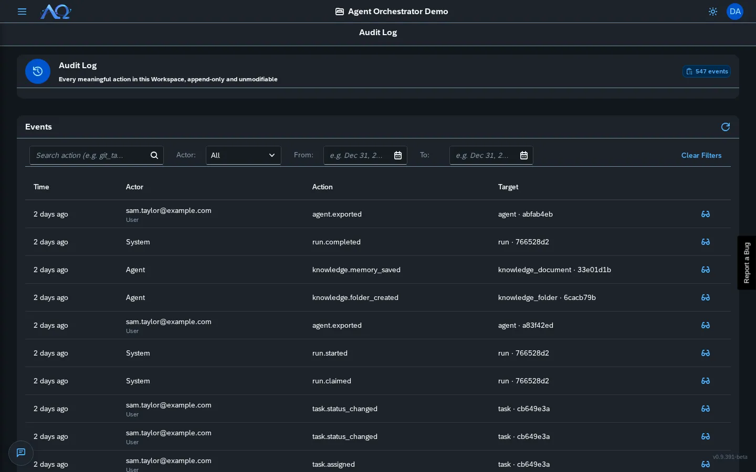
Task: Click target text agent · abfab4eb
Action: click(x=526, y=214)
